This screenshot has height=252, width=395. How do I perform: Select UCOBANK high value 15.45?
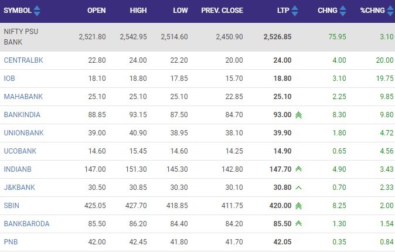[138, 151]
